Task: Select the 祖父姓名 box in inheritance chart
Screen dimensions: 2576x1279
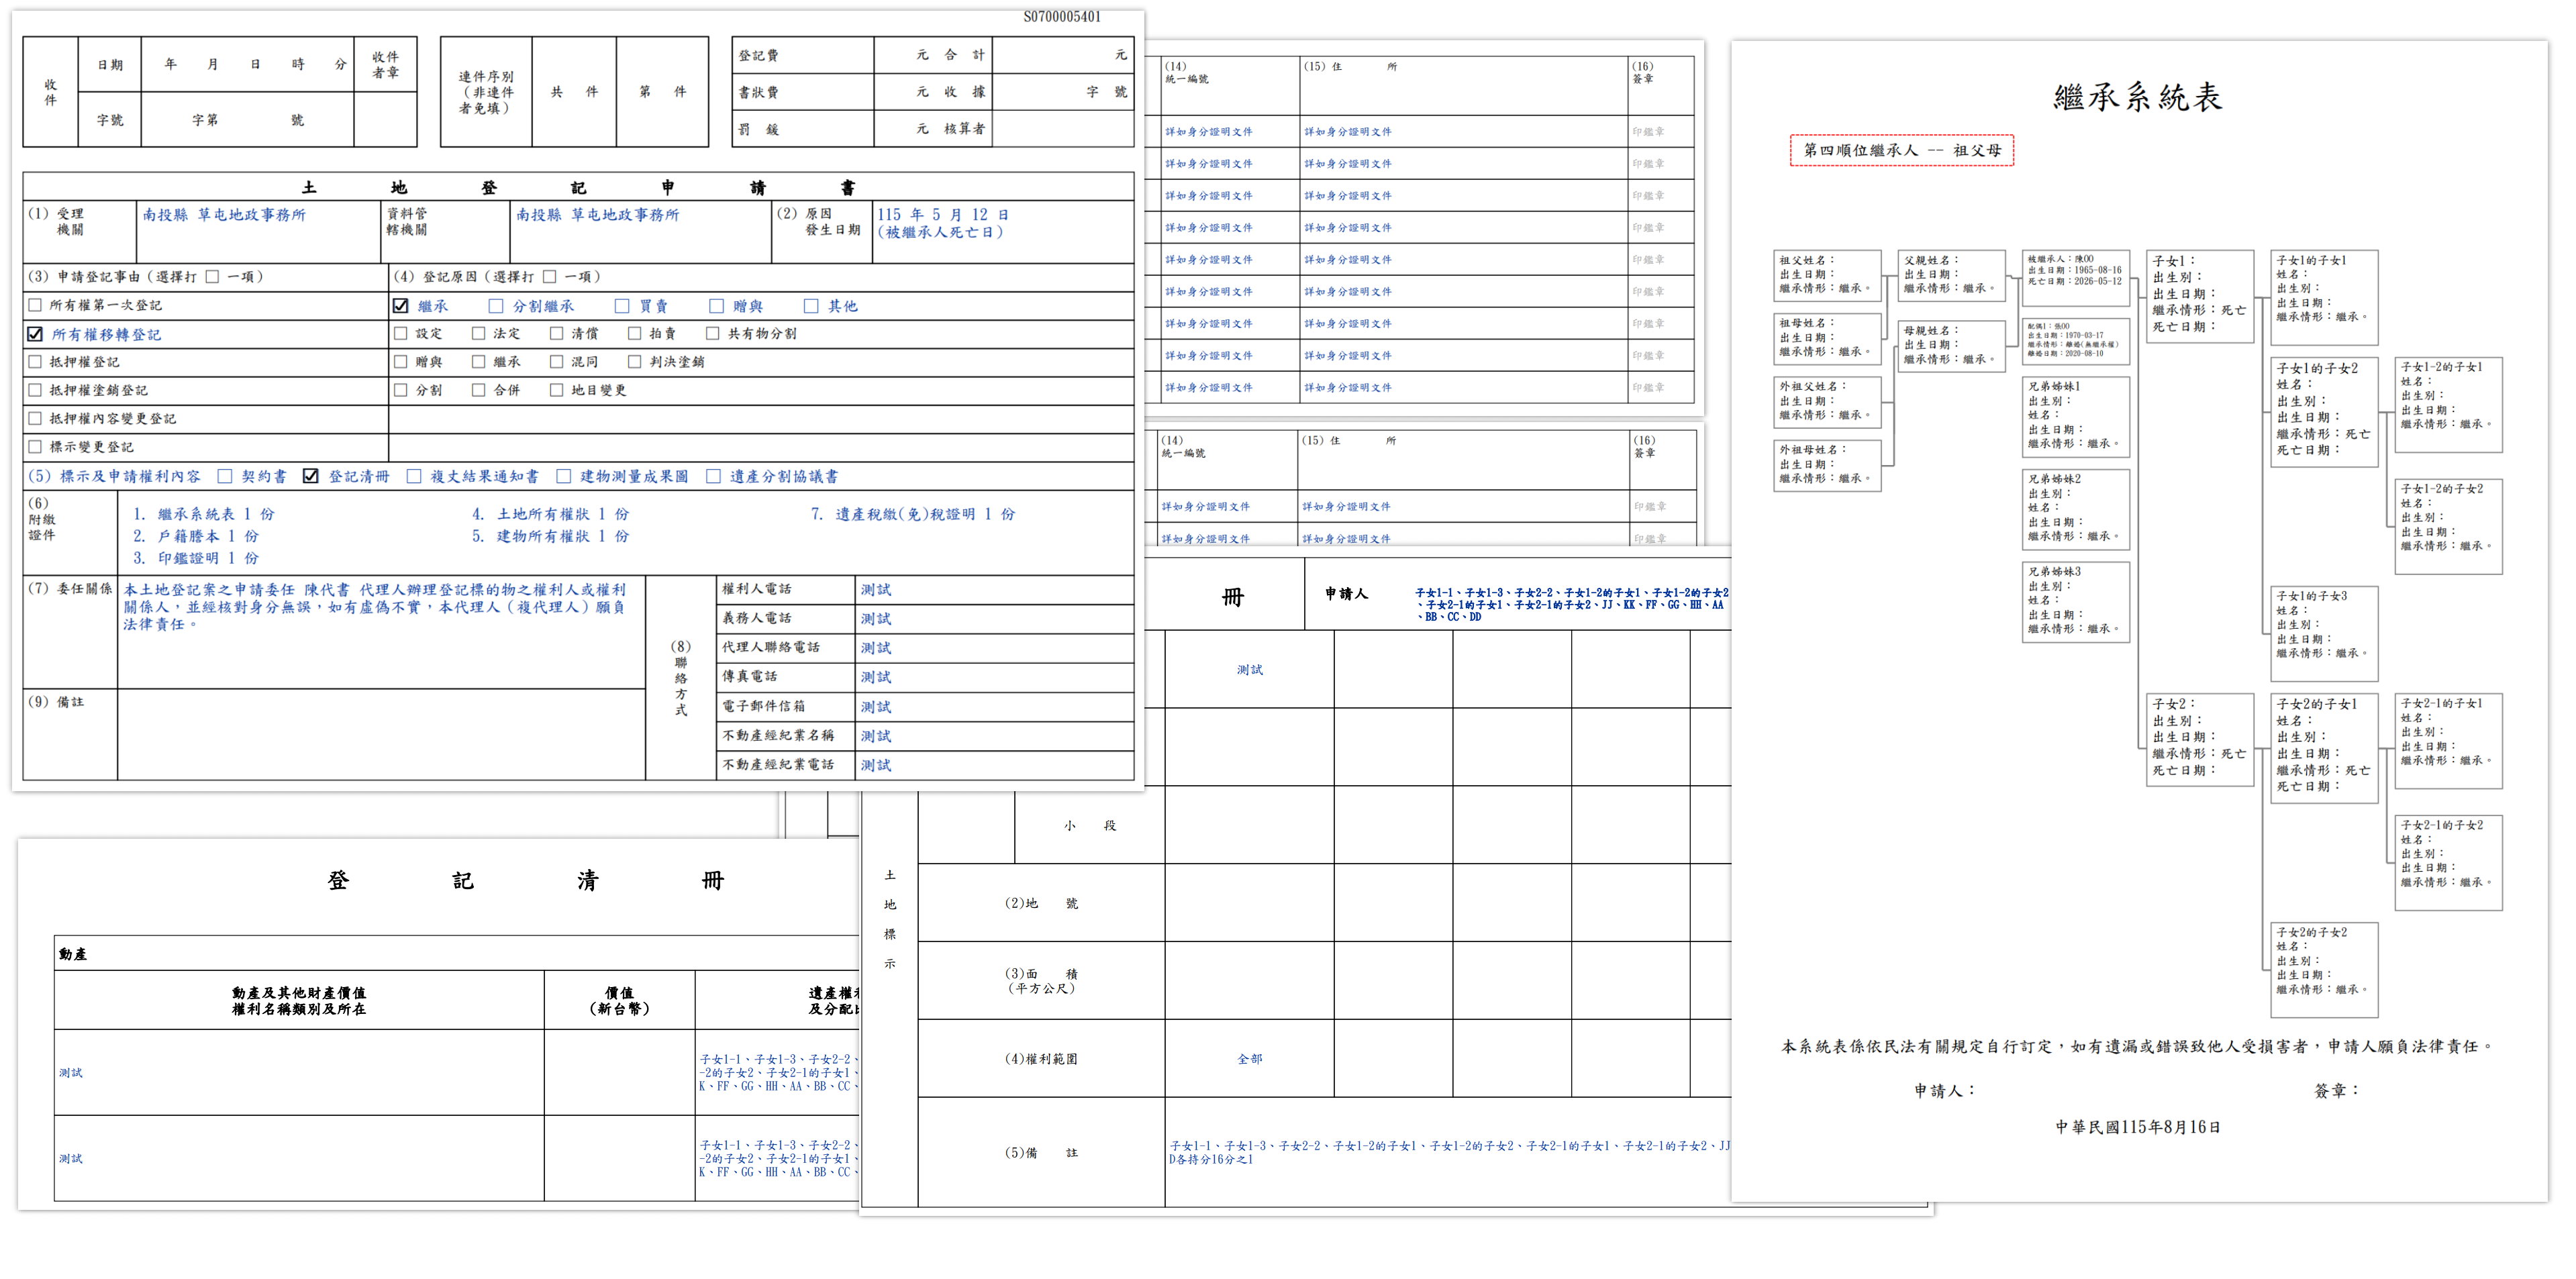Action: pyautogui.click(x=1827, y=275)
